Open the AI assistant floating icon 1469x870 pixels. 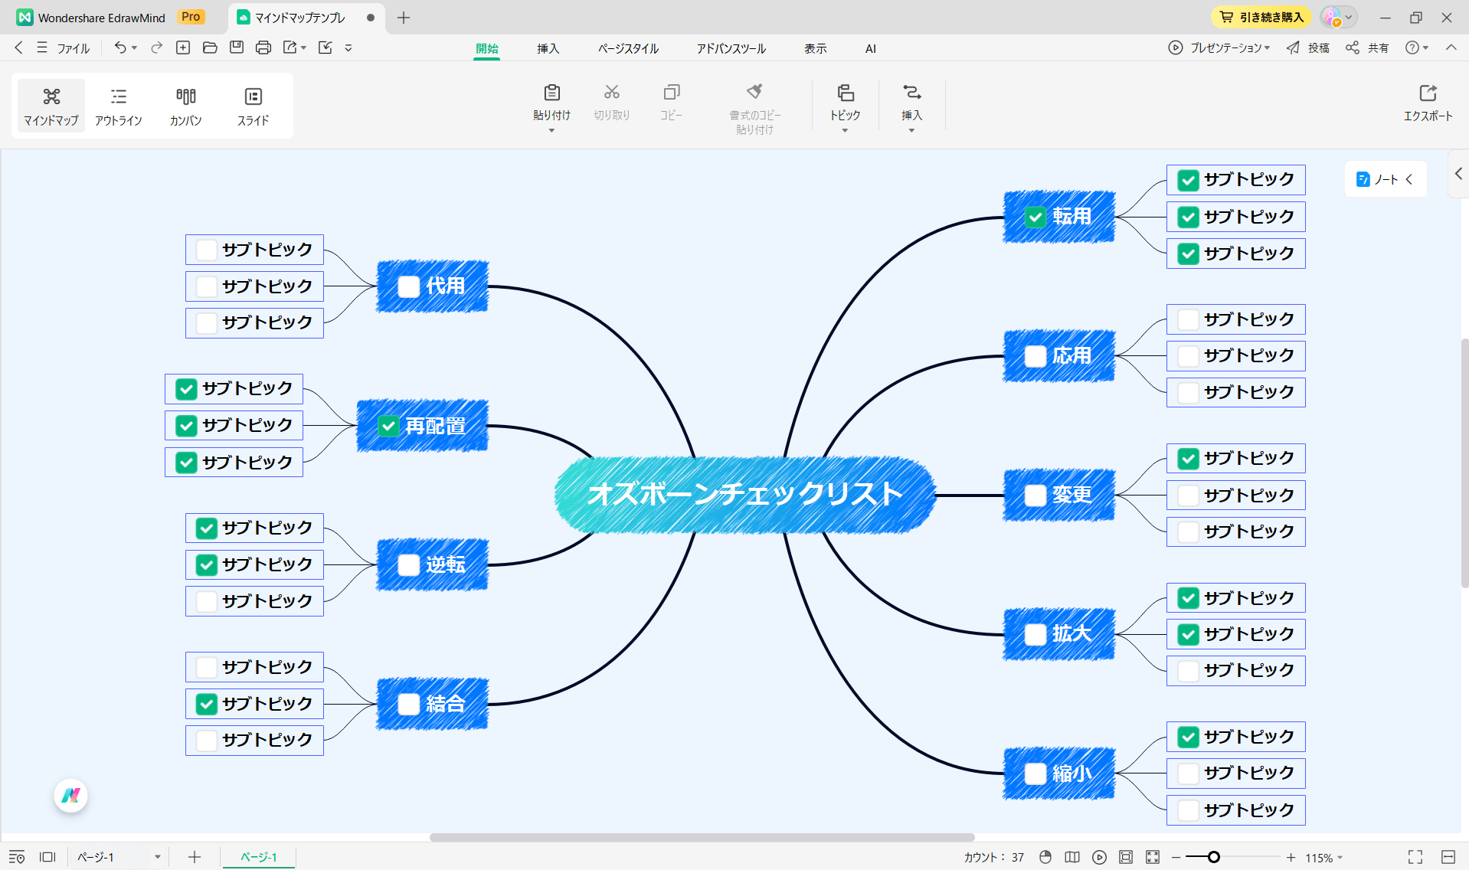click(x=71, y=796)
